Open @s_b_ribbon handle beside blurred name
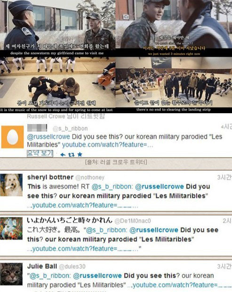This screenshot has height=292, width=232. pos(70,128)
